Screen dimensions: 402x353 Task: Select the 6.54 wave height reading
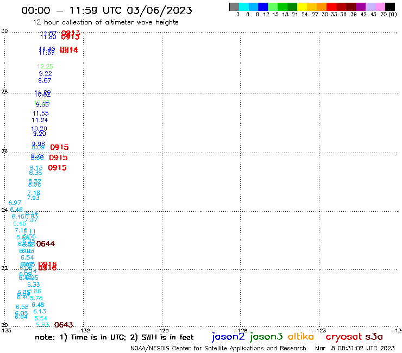[27, 257]
